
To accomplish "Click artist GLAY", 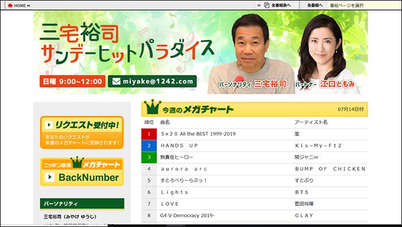I will 304,216.
